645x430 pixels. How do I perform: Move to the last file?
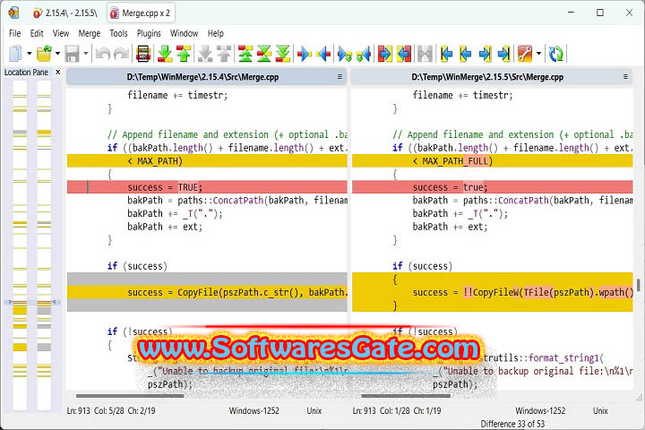point(503,54)
